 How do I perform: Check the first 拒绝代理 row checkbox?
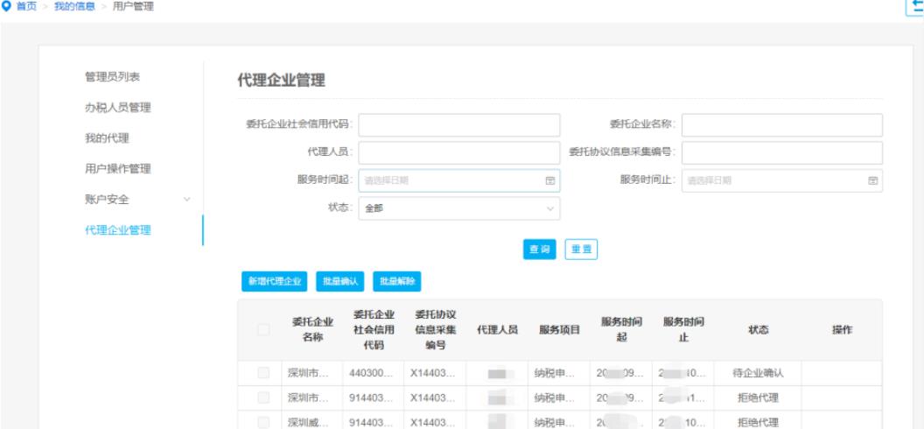263,397
